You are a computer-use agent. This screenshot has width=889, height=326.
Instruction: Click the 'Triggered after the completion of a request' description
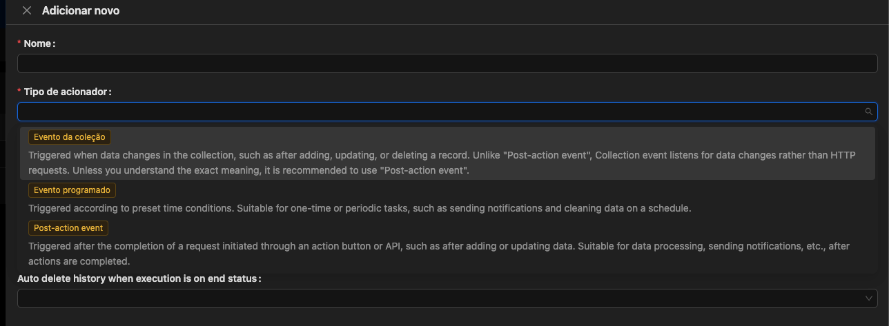pyautogui.click(x=439, y=254)
